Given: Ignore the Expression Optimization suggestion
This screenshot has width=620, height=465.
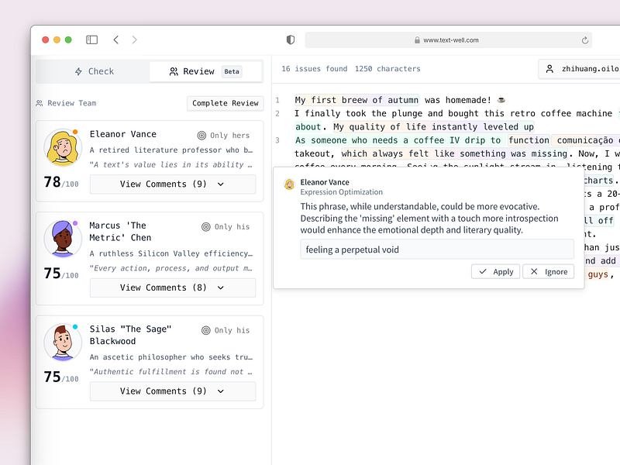Looking at the screenshot, I should [x=548, y=272].
